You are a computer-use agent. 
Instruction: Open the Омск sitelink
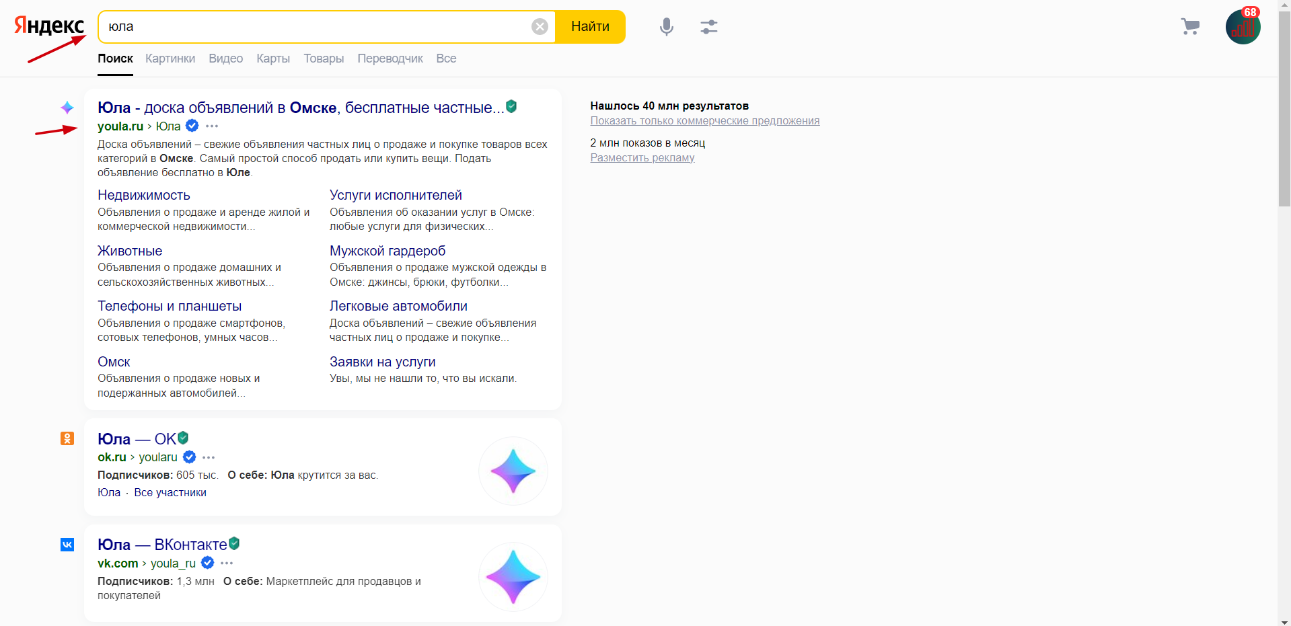114,362
